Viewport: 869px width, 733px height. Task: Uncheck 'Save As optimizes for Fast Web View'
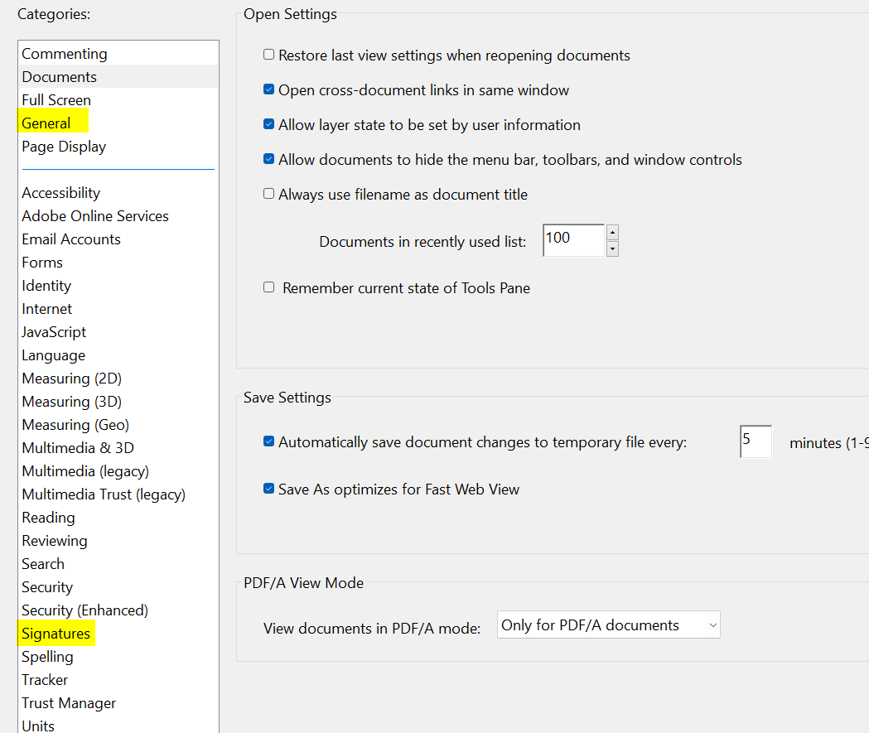[x=268, y=489]
